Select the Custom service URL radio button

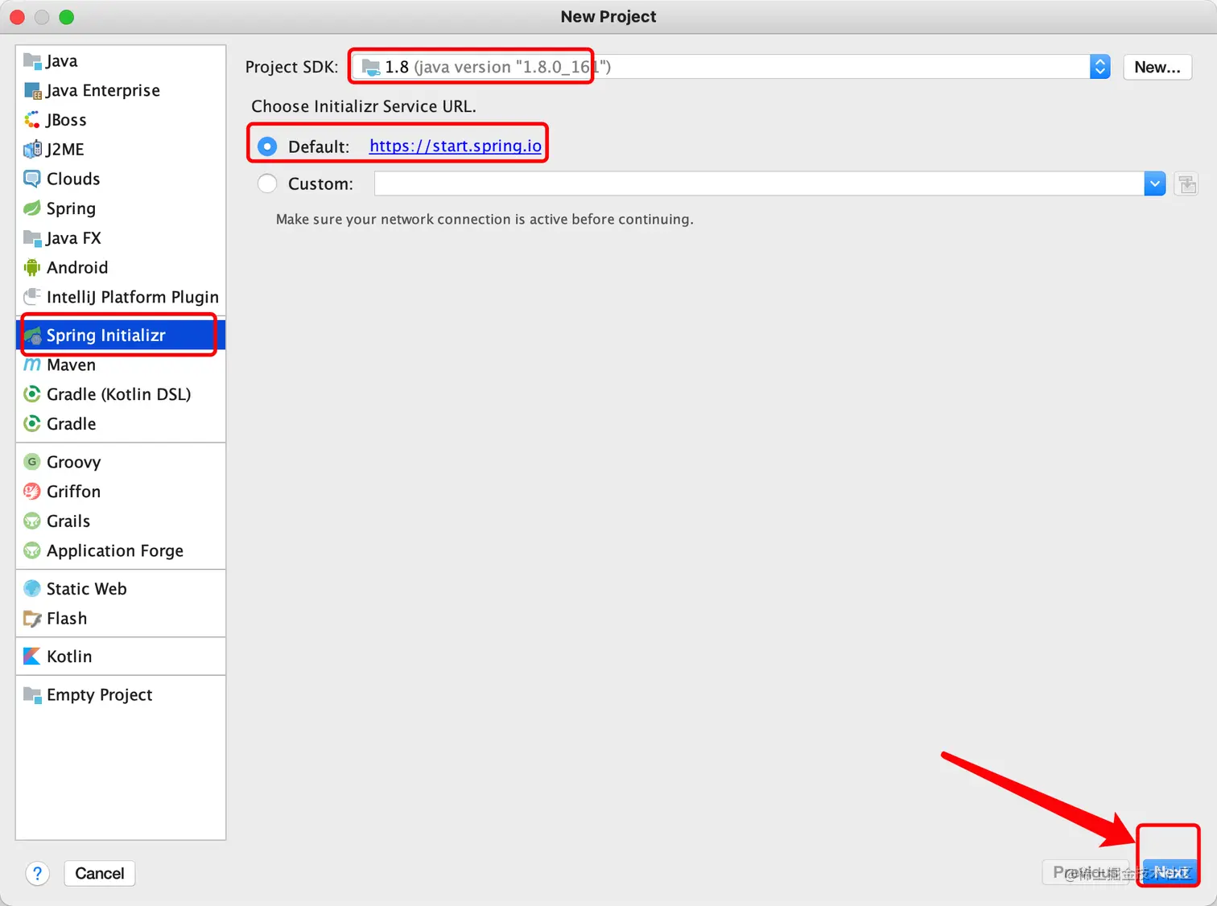click(x=267, y=183)
